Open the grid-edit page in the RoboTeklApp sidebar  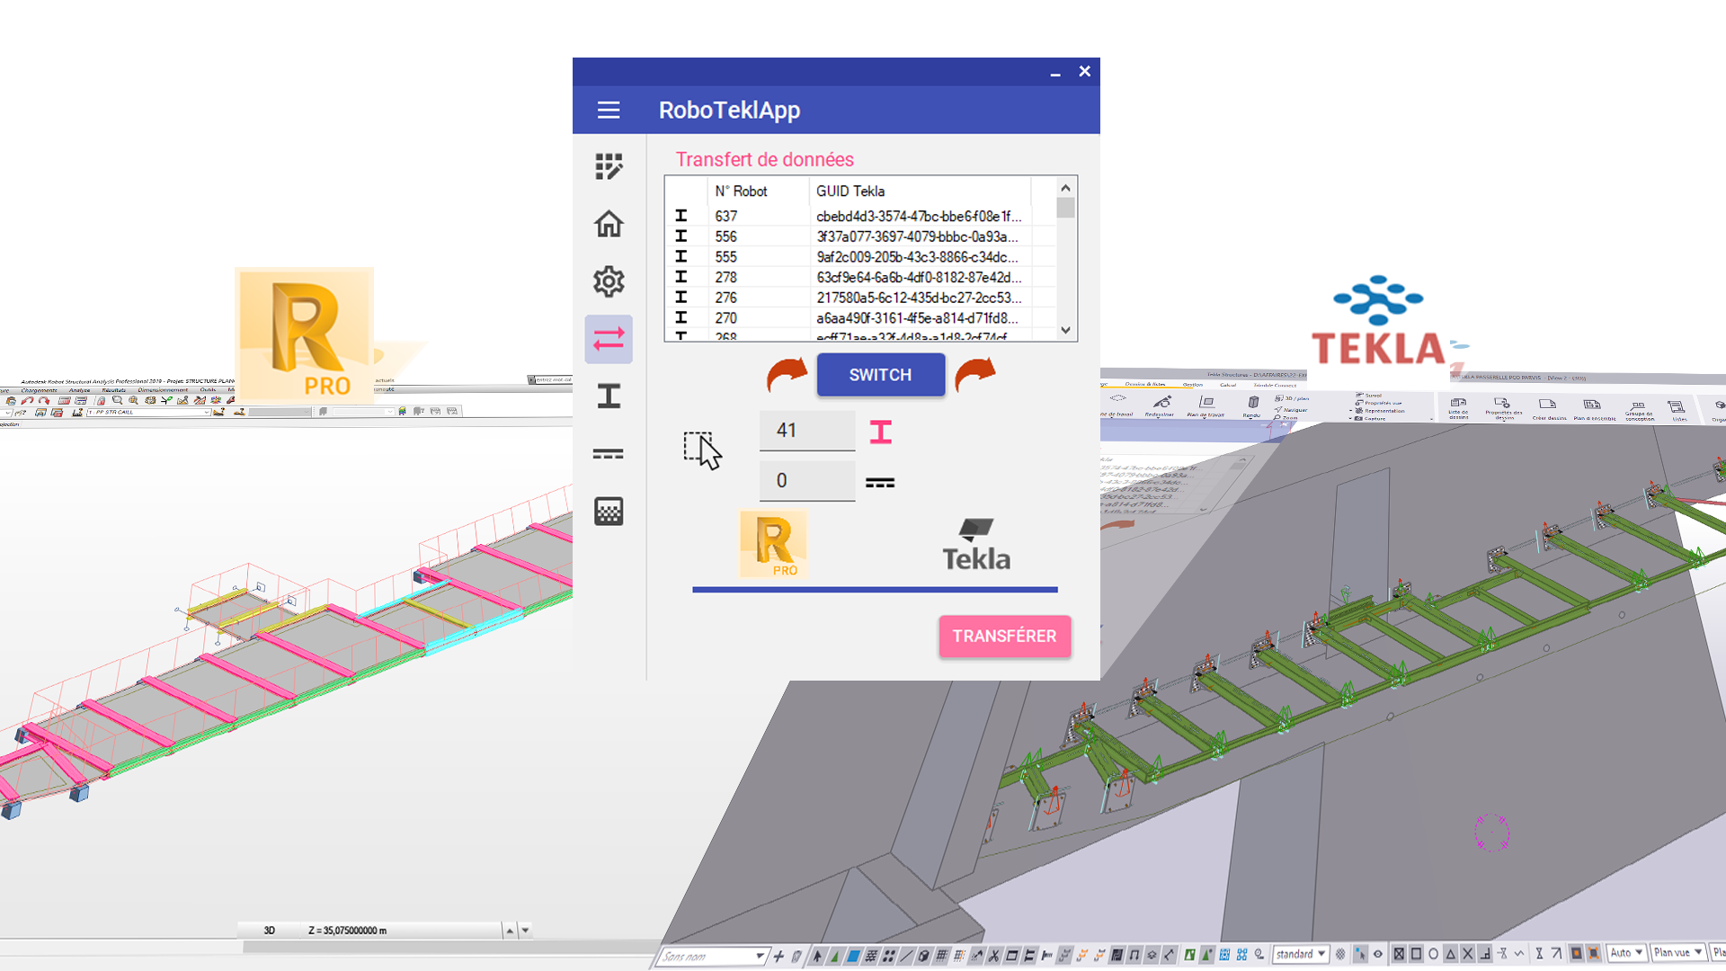pos(609,166)
